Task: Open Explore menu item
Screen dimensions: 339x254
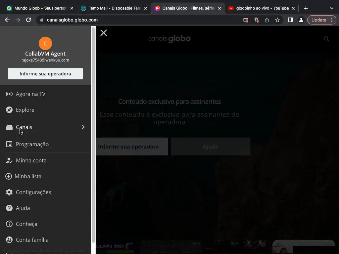Action: tap(45, 110)
